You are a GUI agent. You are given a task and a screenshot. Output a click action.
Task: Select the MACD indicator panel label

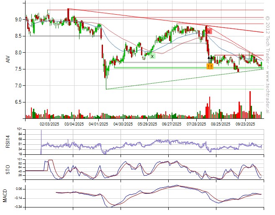[x=5, y=196]
